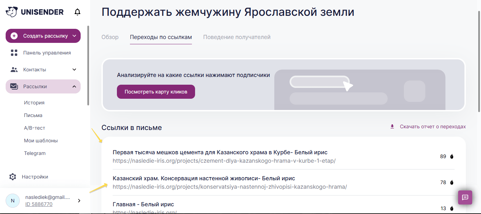Expand the Создать рассылку dropdown arrow

74,36
